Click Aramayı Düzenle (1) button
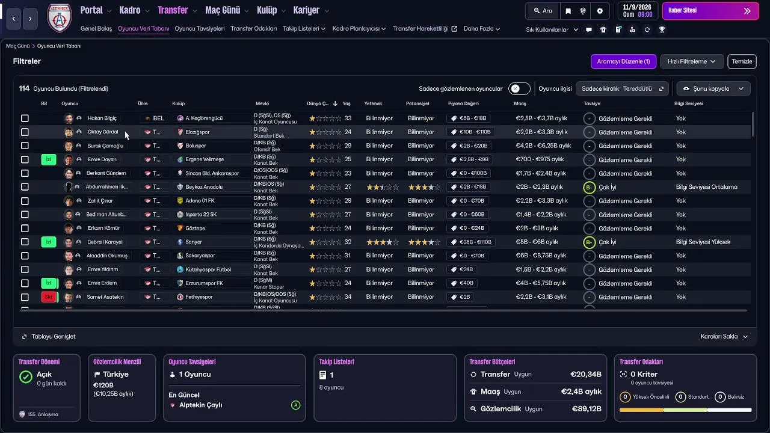 [x=623, y=61]
